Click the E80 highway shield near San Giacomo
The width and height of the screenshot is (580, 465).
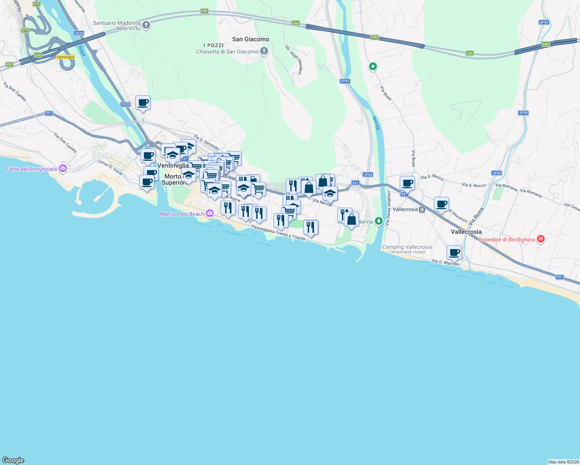coord(295,23)
